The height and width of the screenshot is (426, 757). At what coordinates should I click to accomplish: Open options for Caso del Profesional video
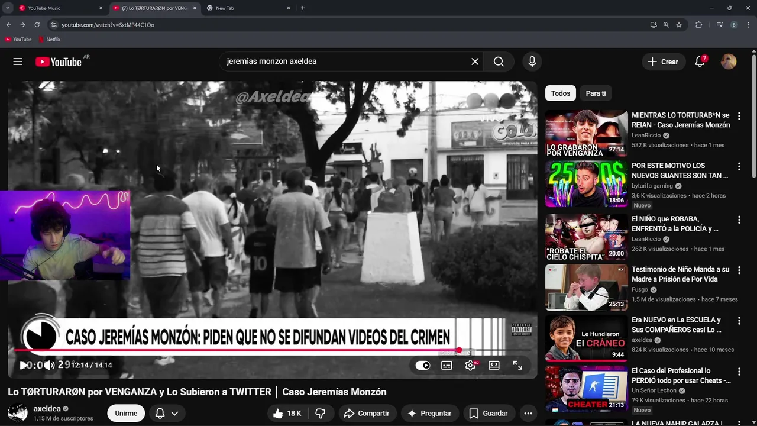tap(739, 372)
